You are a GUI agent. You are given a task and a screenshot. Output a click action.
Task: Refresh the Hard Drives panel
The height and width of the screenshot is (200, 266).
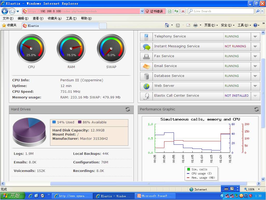point(128,109)
